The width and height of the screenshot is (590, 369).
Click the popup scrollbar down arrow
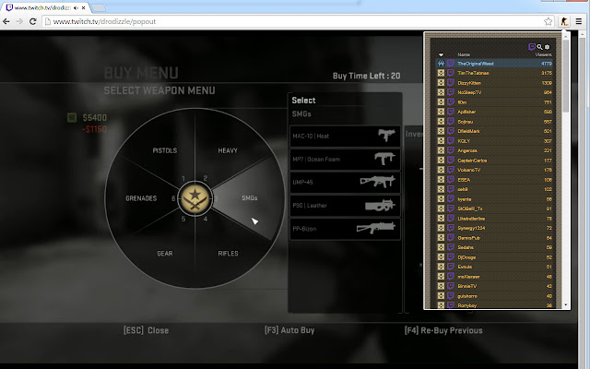tap(565, 305)
